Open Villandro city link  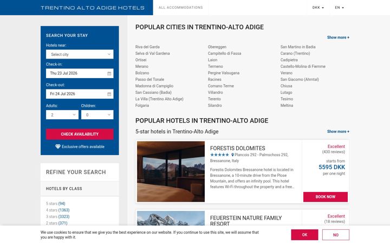[x=216, y=92]
